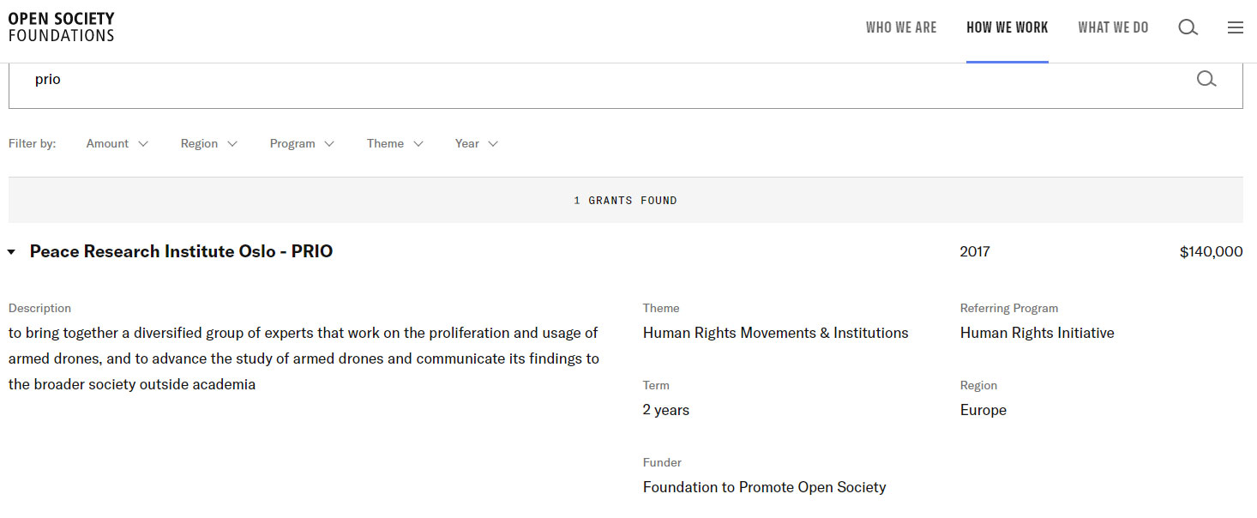The height and width of the screenshot is (518, 1257).
Task: Expand the Region filter dropdown
Action: point(209,144)
